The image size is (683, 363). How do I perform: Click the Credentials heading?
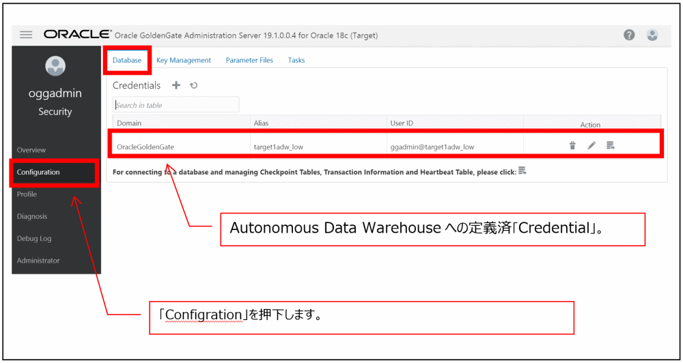pyautogui.click(x=137, y=85)
